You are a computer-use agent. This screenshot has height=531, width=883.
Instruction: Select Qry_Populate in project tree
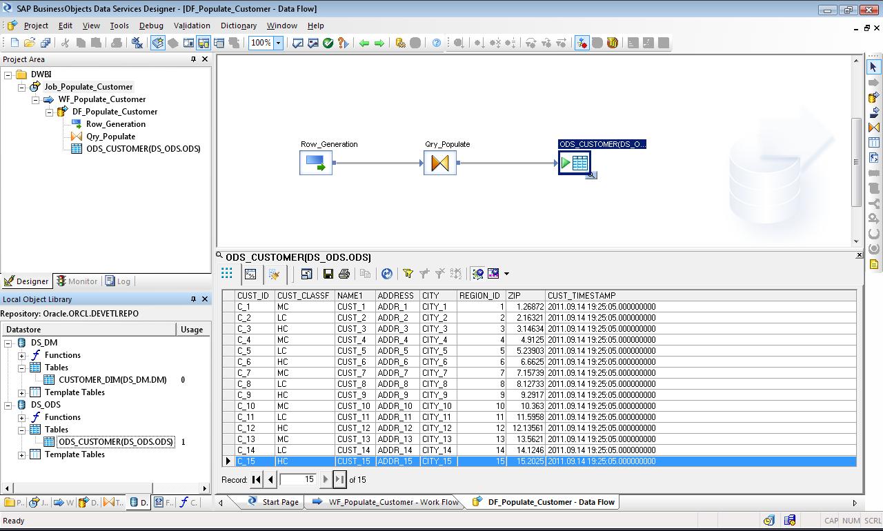110,137
